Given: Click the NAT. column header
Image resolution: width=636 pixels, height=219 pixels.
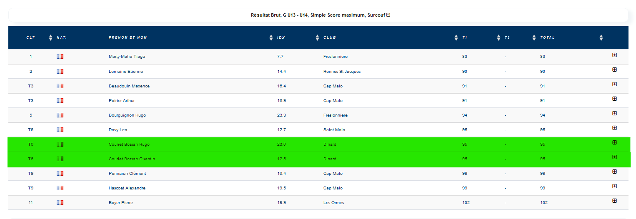Looking at the screenshot, I should pyautogui.click(x=62, y=37).
